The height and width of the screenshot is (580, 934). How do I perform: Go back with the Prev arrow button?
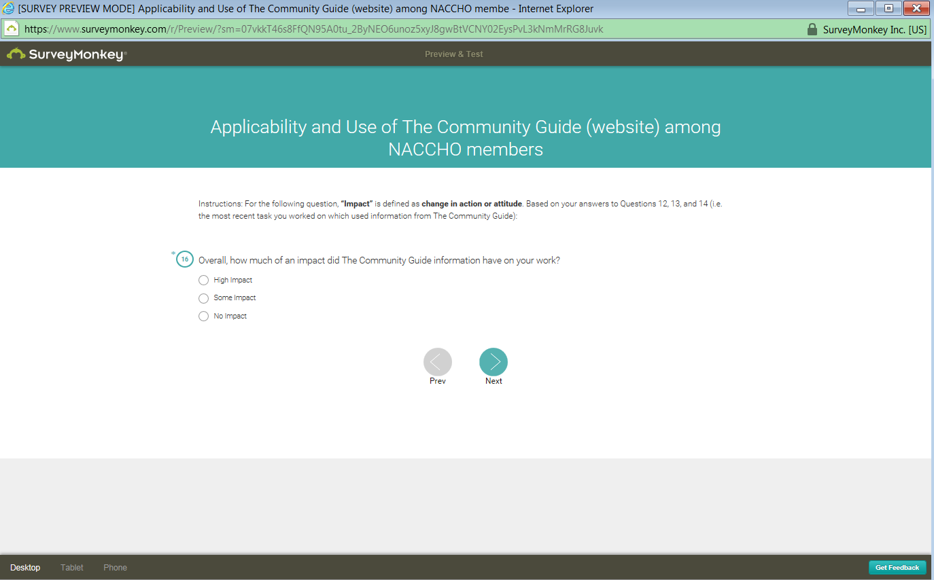[438, 362]
